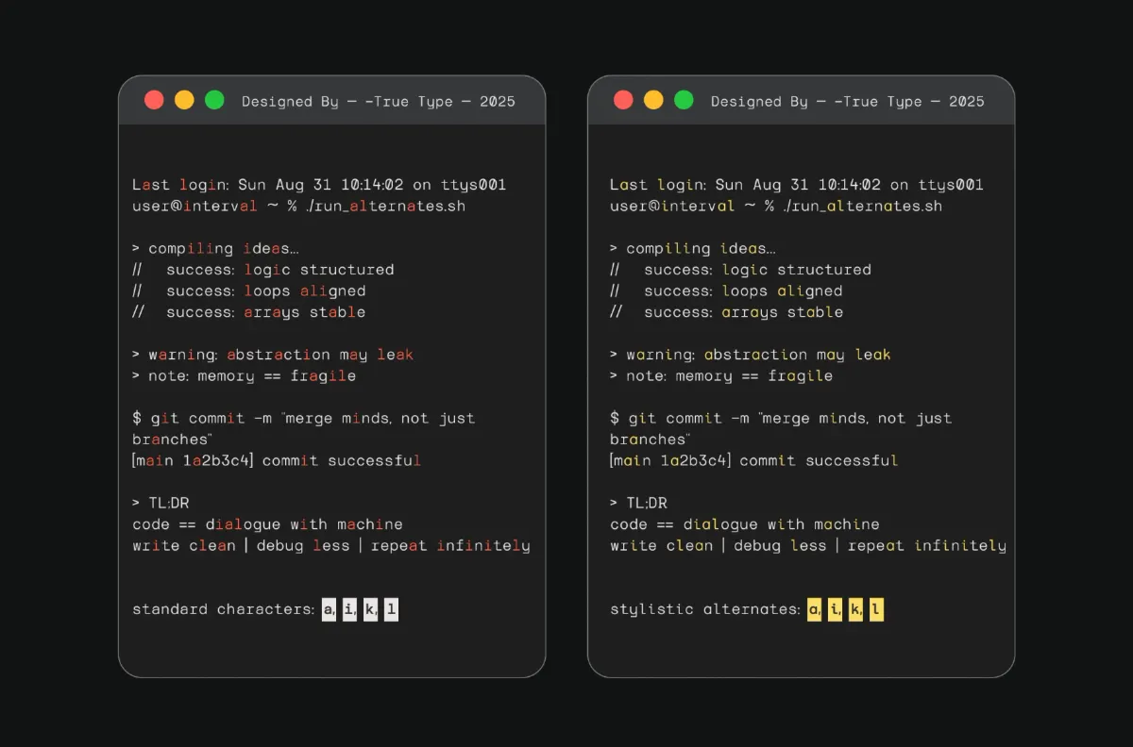Screen dimensions: 1133x747
Task: Click './run_alternates.sh' command in standard characters terminal
Action: [x=385, y=206]
